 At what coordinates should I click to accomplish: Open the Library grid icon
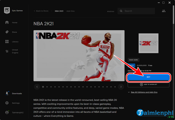pyautogui.click(x=7, y=42)
